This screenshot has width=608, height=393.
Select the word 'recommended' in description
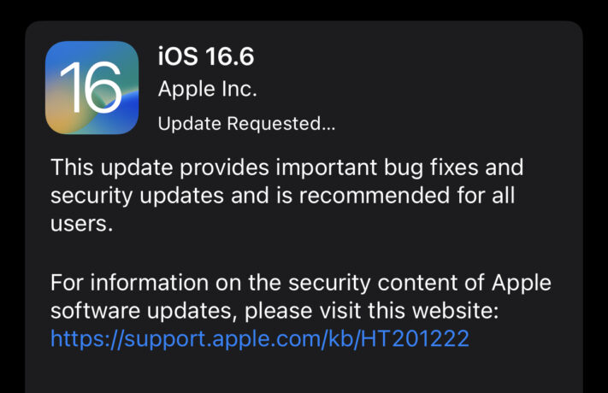coord(375,196)
